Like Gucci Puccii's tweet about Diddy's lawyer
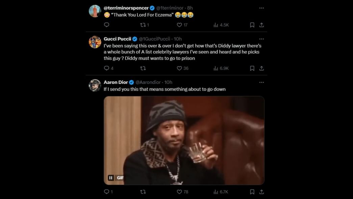This screenshot has width=353, height=199. (x=179, y=68)
